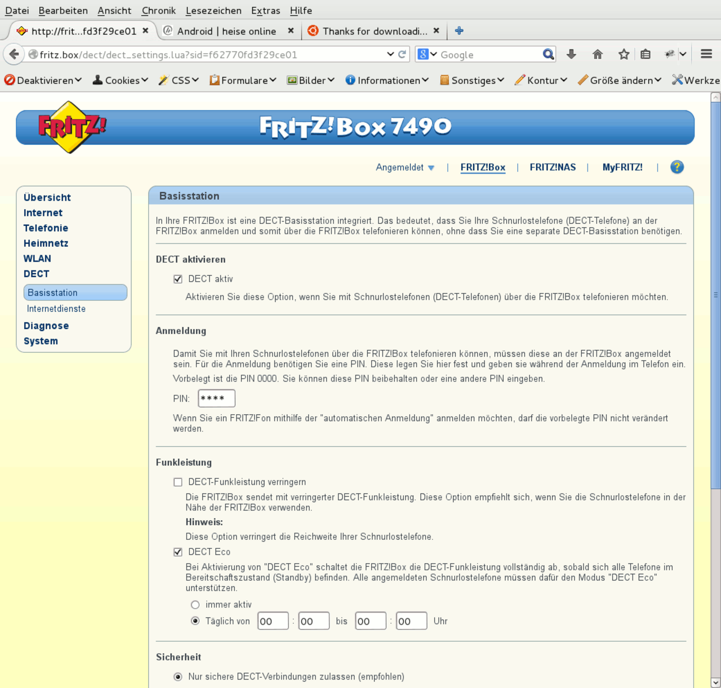Close the fritz.box tab
This screenshot has height=688, width=721.
[x=145, y=31]
